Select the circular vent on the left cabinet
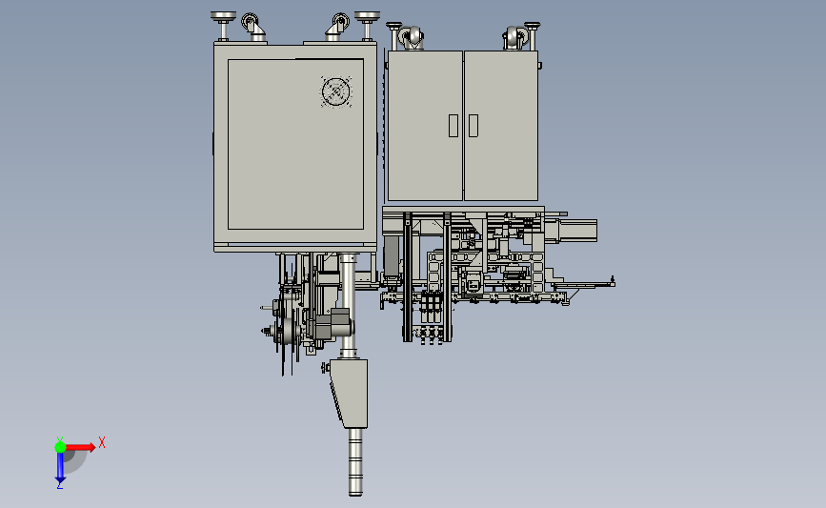Screen dimensions: 826x508 pos(335,92)
